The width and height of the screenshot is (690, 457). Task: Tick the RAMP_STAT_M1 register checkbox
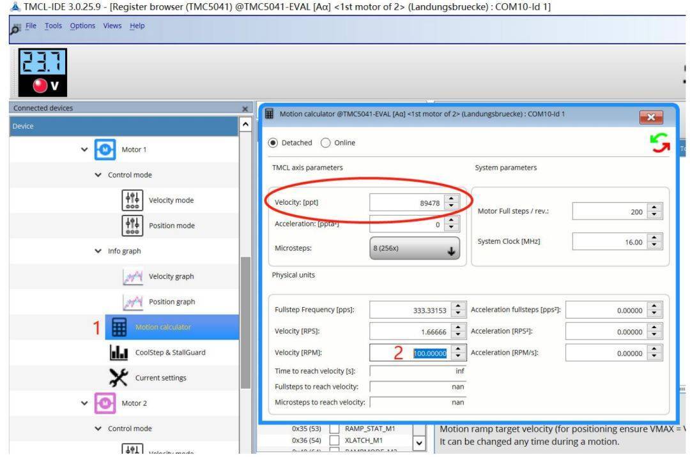pyautogui.click(x=334, y=428)
